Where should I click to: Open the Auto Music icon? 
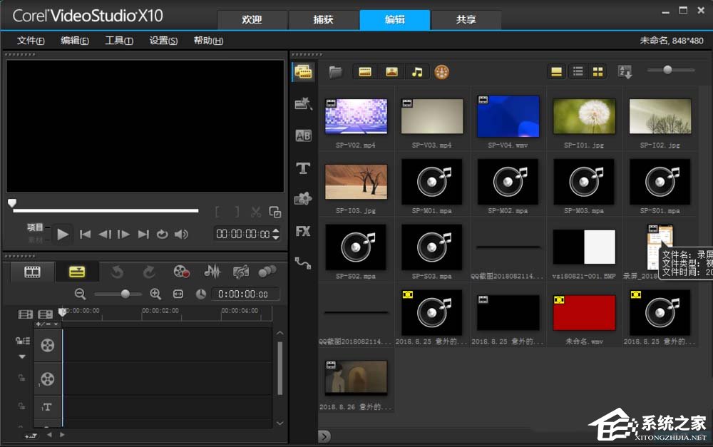[241, 272]
